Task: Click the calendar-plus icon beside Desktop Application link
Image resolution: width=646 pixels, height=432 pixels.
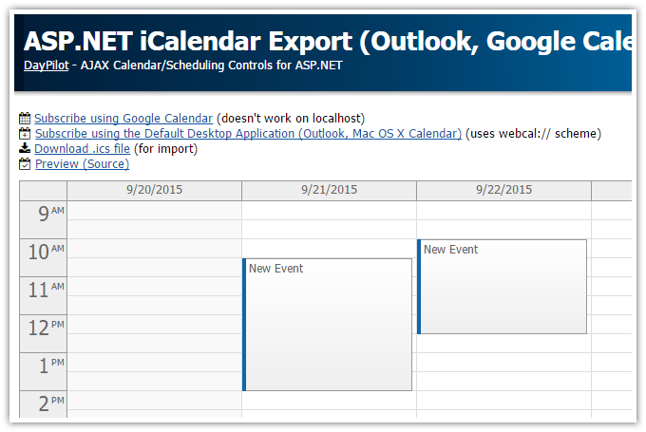Action: click(x=25, y=134)
